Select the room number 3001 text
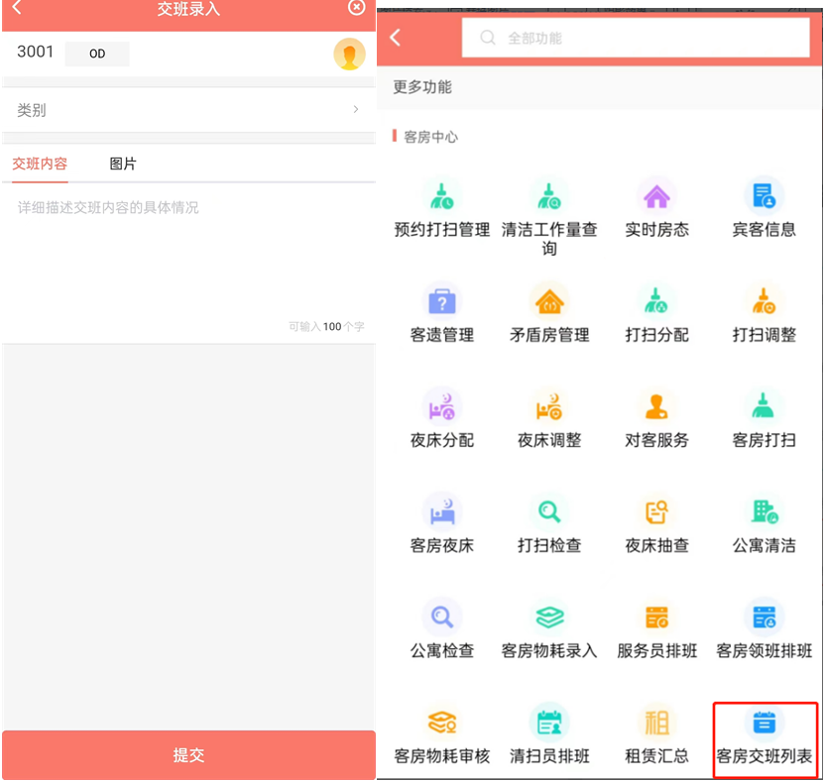The width and height of the screenshot is (826, 781). (x=36, y=52)
